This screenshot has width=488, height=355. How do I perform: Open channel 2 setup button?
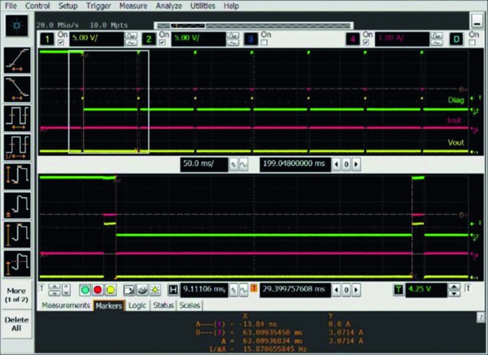point(149,39)
